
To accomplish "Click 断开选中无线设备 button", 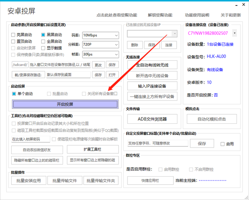I will [x=152, y=75].
